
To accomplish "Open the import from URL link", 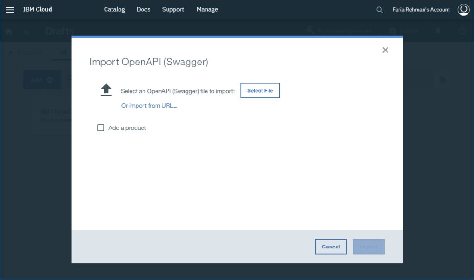I will 149,105.
